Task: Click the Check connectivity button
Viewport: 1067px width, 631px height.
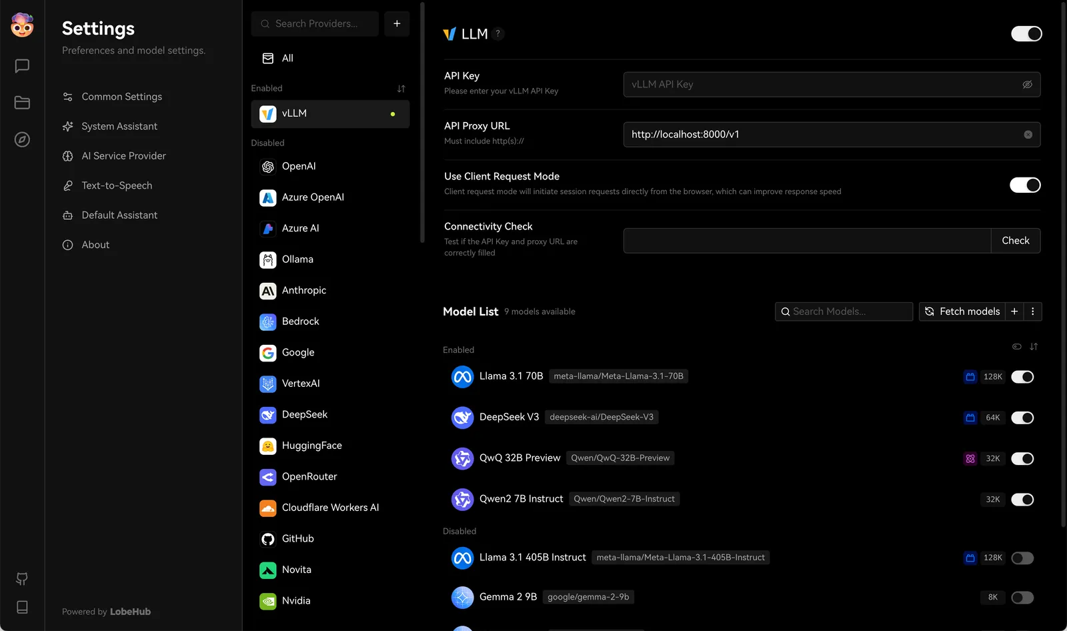Action: [x=1015, y=241]
